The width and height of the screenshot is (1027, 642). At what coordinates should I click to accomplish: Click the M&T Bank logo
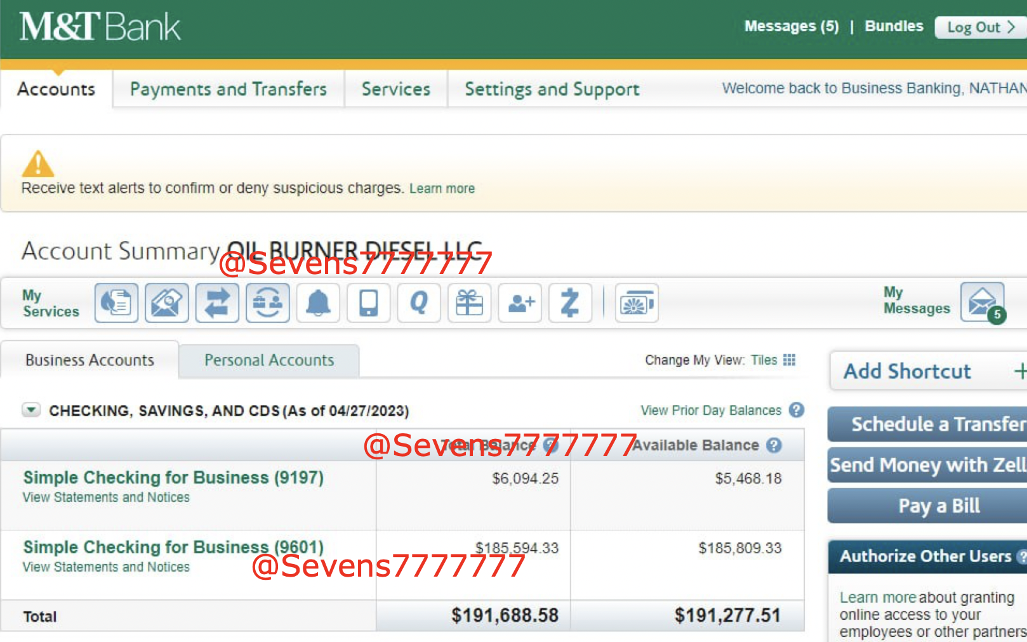point(100,27)
